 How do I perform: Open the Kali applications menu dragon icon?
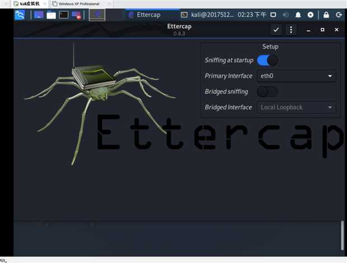pos(20,15)
